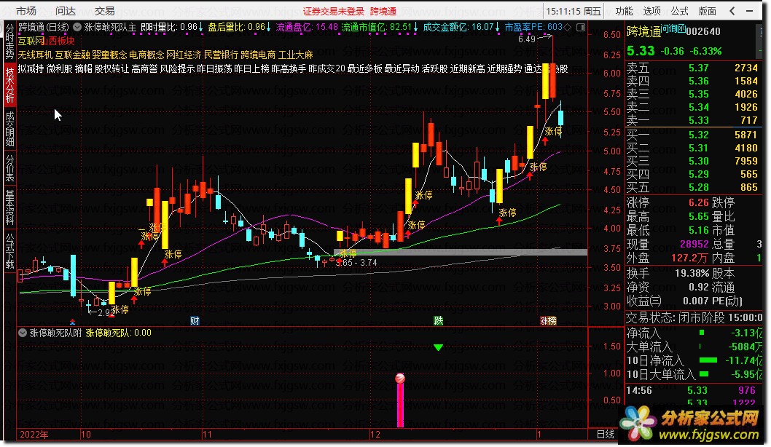Click the 互联金融 concept tag
771x447 pixels.
pyautogui.click(x=72, y=55)
